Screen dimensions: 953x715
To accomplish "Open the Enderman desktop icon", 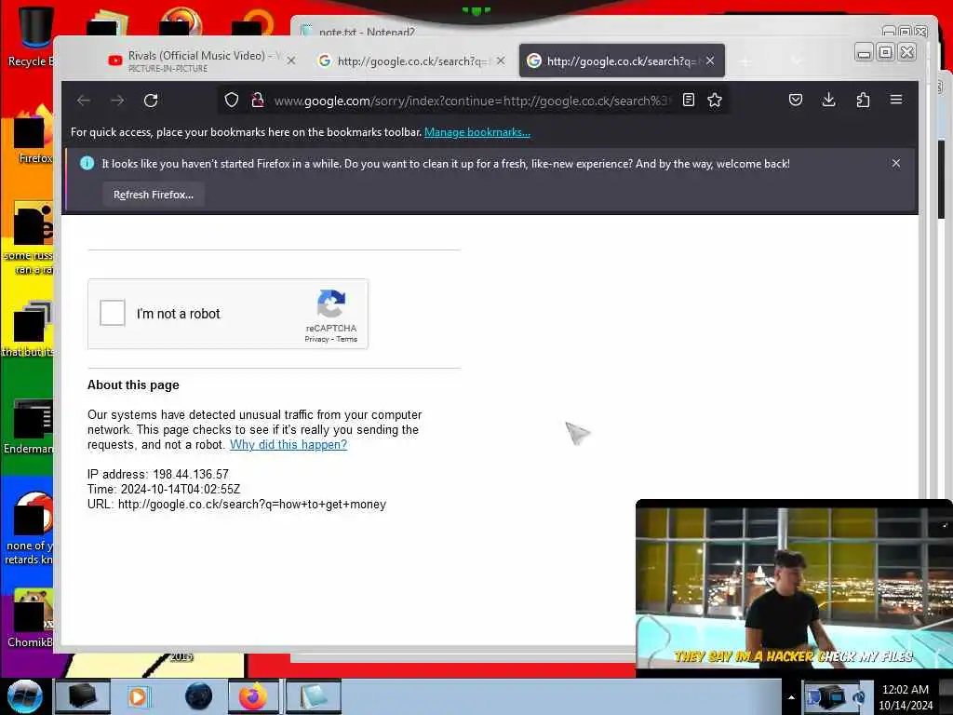I will pos(29,425).
